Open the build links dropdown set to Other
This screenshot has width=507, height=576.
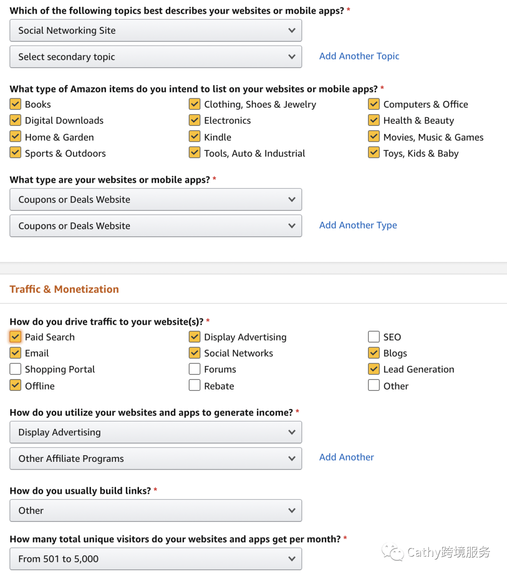pyautogui.click(x=155, y=511)
